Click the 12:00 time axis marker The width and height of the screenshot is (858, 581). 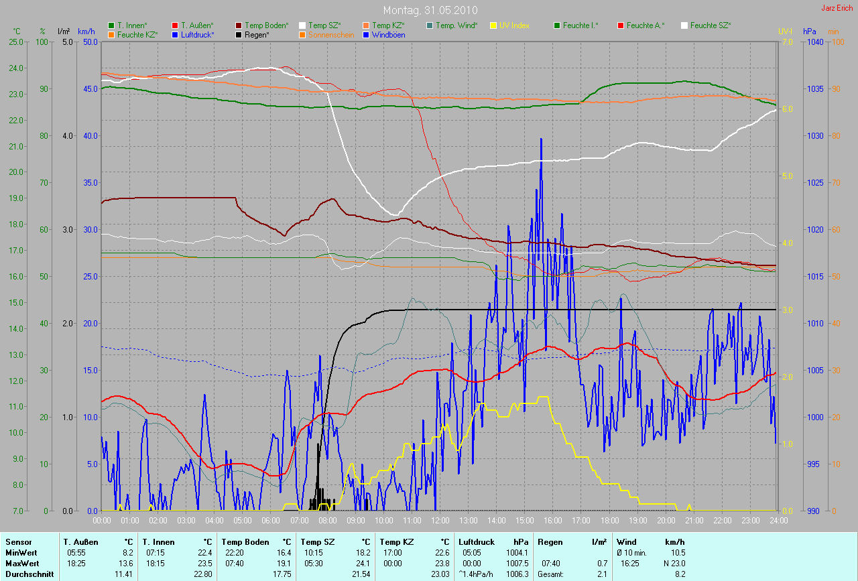click(440, 520)
